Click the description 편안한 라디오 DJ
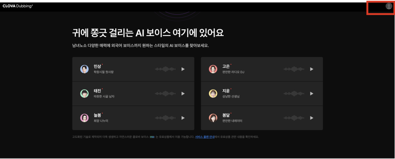The height and width of the screenshot is (159, 395). point(233,72)
